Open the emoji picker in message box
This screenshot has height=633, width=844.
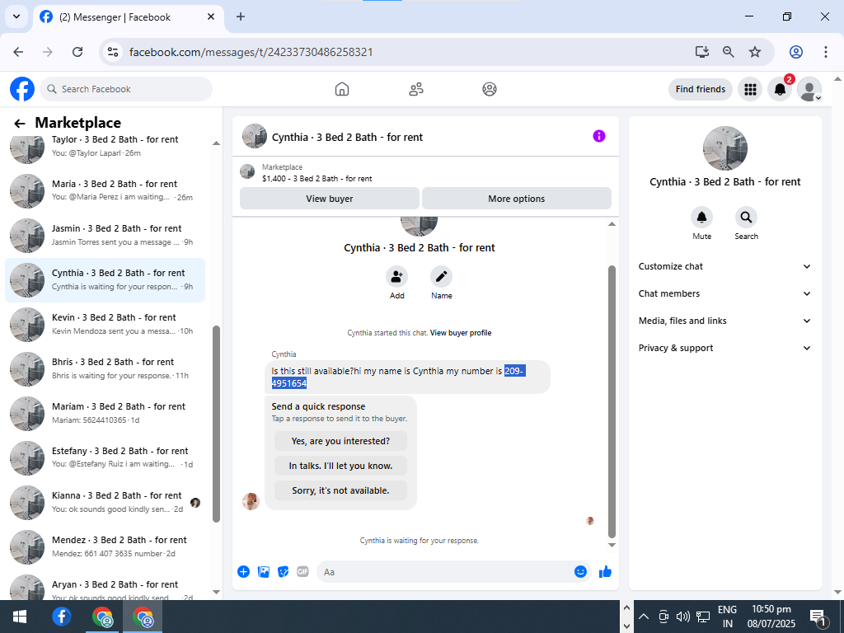point(580,572)
